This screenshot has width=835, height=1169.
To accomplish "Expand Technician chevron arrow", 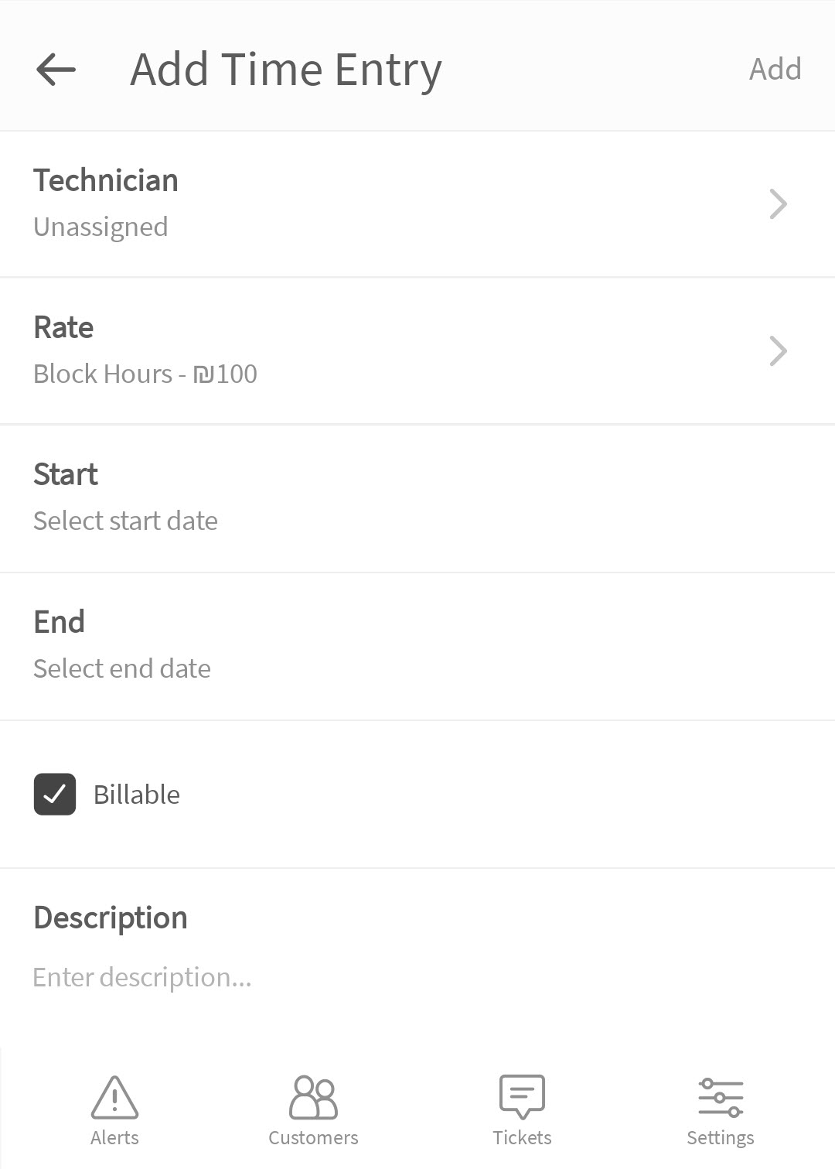I will point(779,204).
